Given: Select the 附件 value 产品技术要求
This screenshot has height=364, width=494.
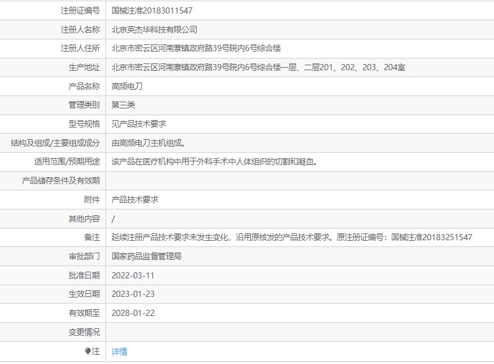Looking at the screenshot, I should [x=135, y=200].
